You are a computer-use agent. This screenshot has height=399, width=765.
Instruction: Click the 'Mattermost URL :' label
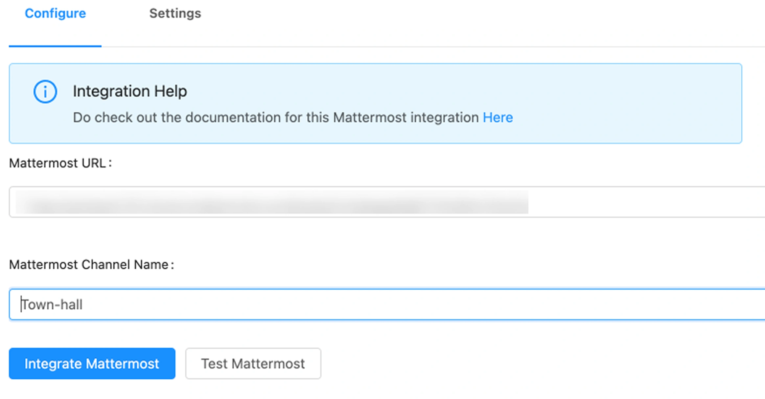pos(60,163)
